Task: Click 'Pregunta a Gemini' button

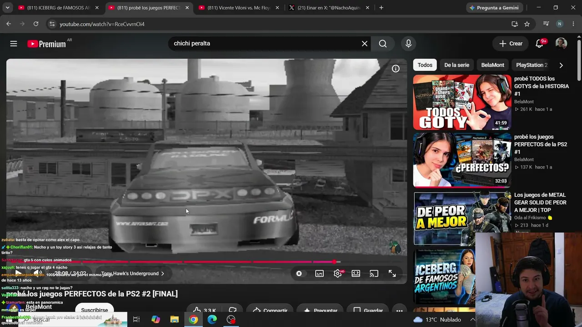Action: [494, 8]
